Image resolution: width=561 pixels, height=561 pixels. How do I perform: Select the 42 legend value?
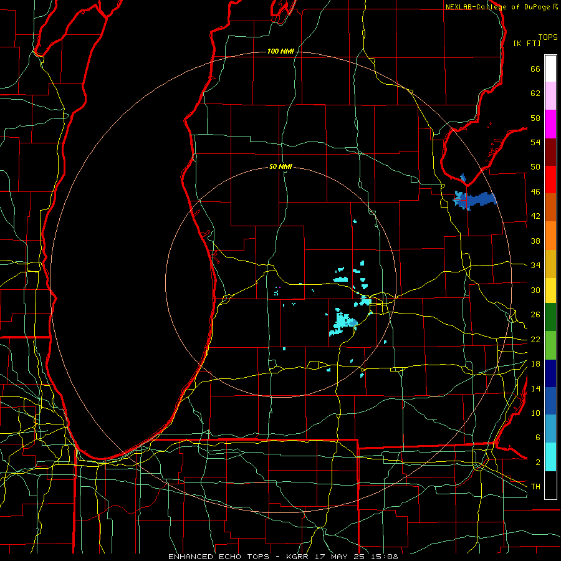[x=535, y=216]
